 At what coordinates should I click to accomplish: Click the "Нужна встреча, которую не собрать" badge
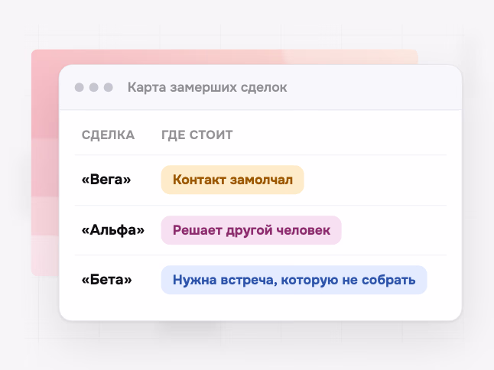pyautogui.click(x=294, y=280)
